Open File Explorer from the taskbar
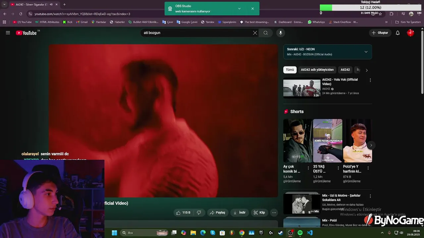This screenshot has width=424, height=238. [193, 233]
